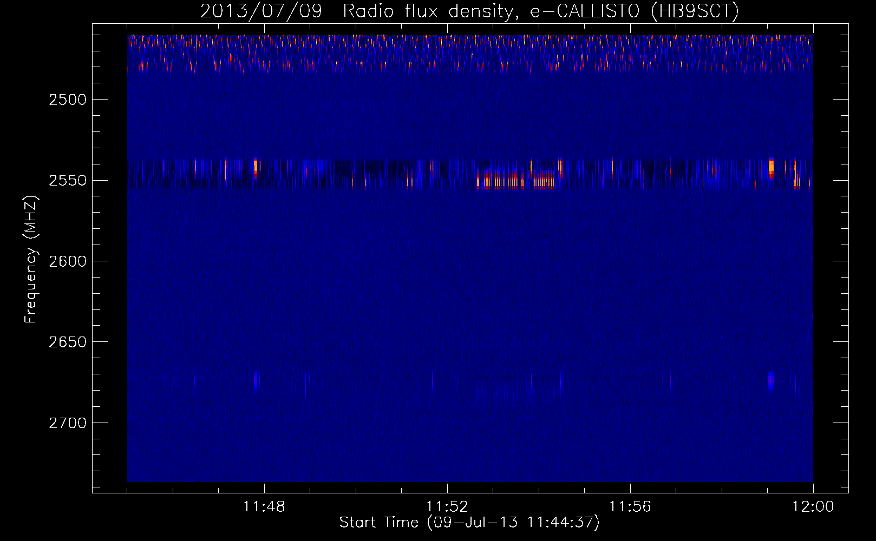The height and width of the screenshot is (541, 876).
Task: Click the Frequency (MHZ) axis label
Action: click(31, 260)
